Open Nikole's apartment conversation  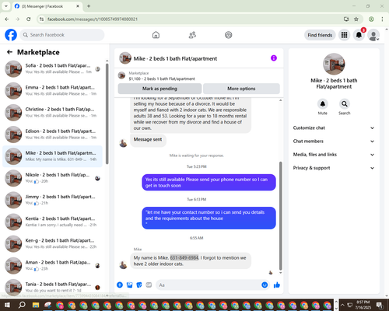(x=53, y=178)
